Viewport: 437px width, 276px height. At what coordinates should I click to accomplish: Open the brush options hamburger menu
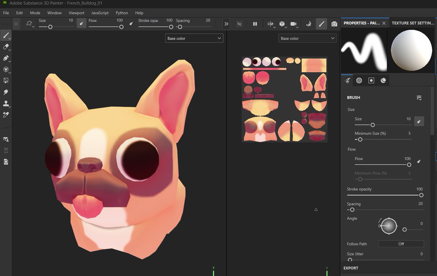(x=419, y=98)
